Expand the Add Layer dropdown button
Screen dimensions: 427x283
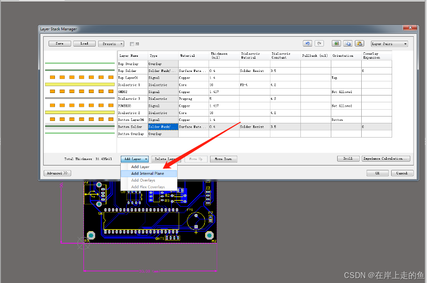tap(134, 159)
